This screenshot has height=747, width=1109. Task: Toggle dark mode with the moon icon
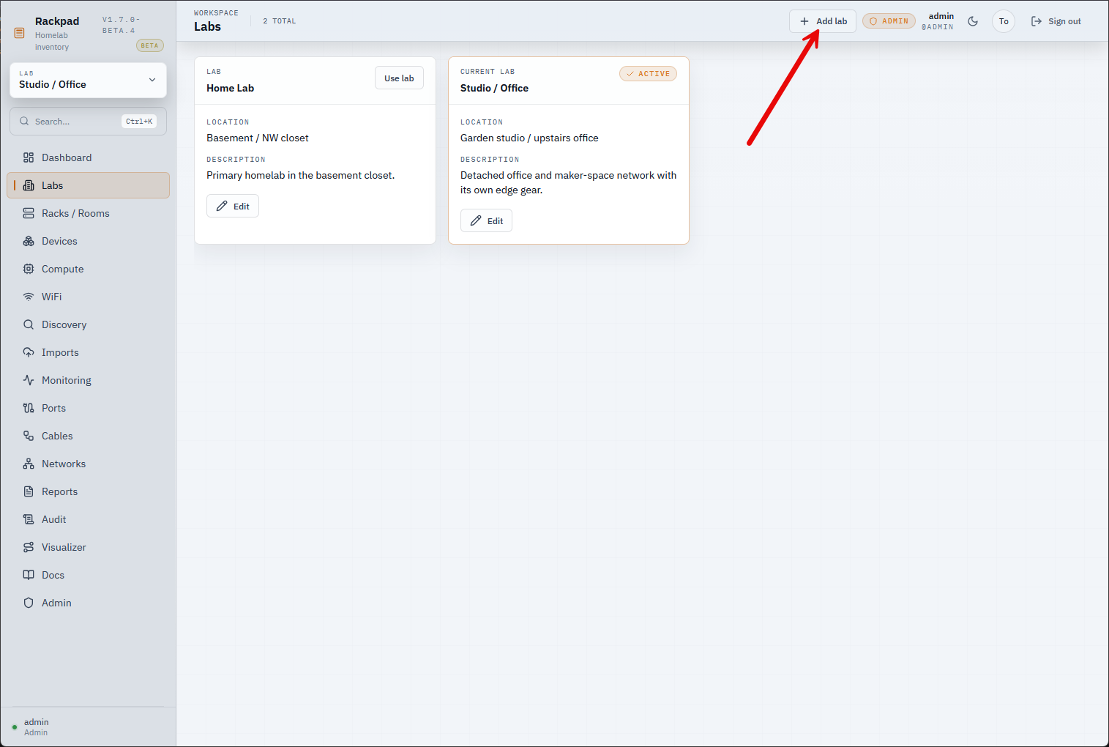coord(973,21)
